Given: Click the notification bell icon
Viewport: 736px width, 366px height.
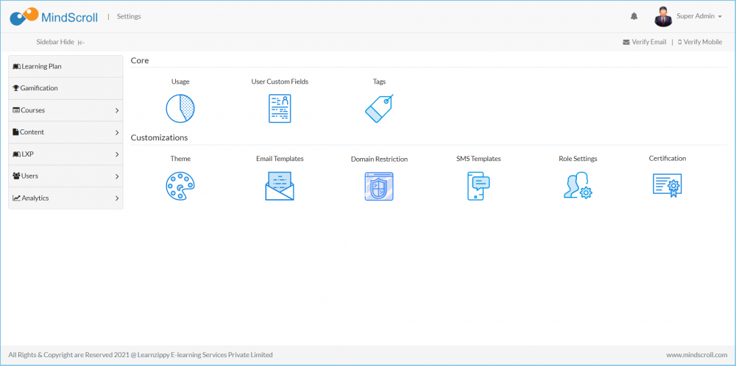Looking at the screenshot, I should [634, 16].
